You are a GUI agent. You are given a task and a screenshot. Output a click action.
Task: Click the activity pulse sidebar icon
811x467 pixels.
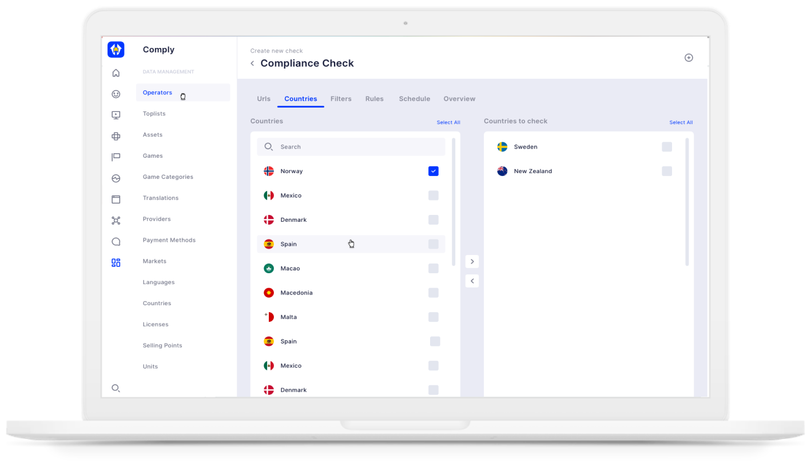(116, 178)
